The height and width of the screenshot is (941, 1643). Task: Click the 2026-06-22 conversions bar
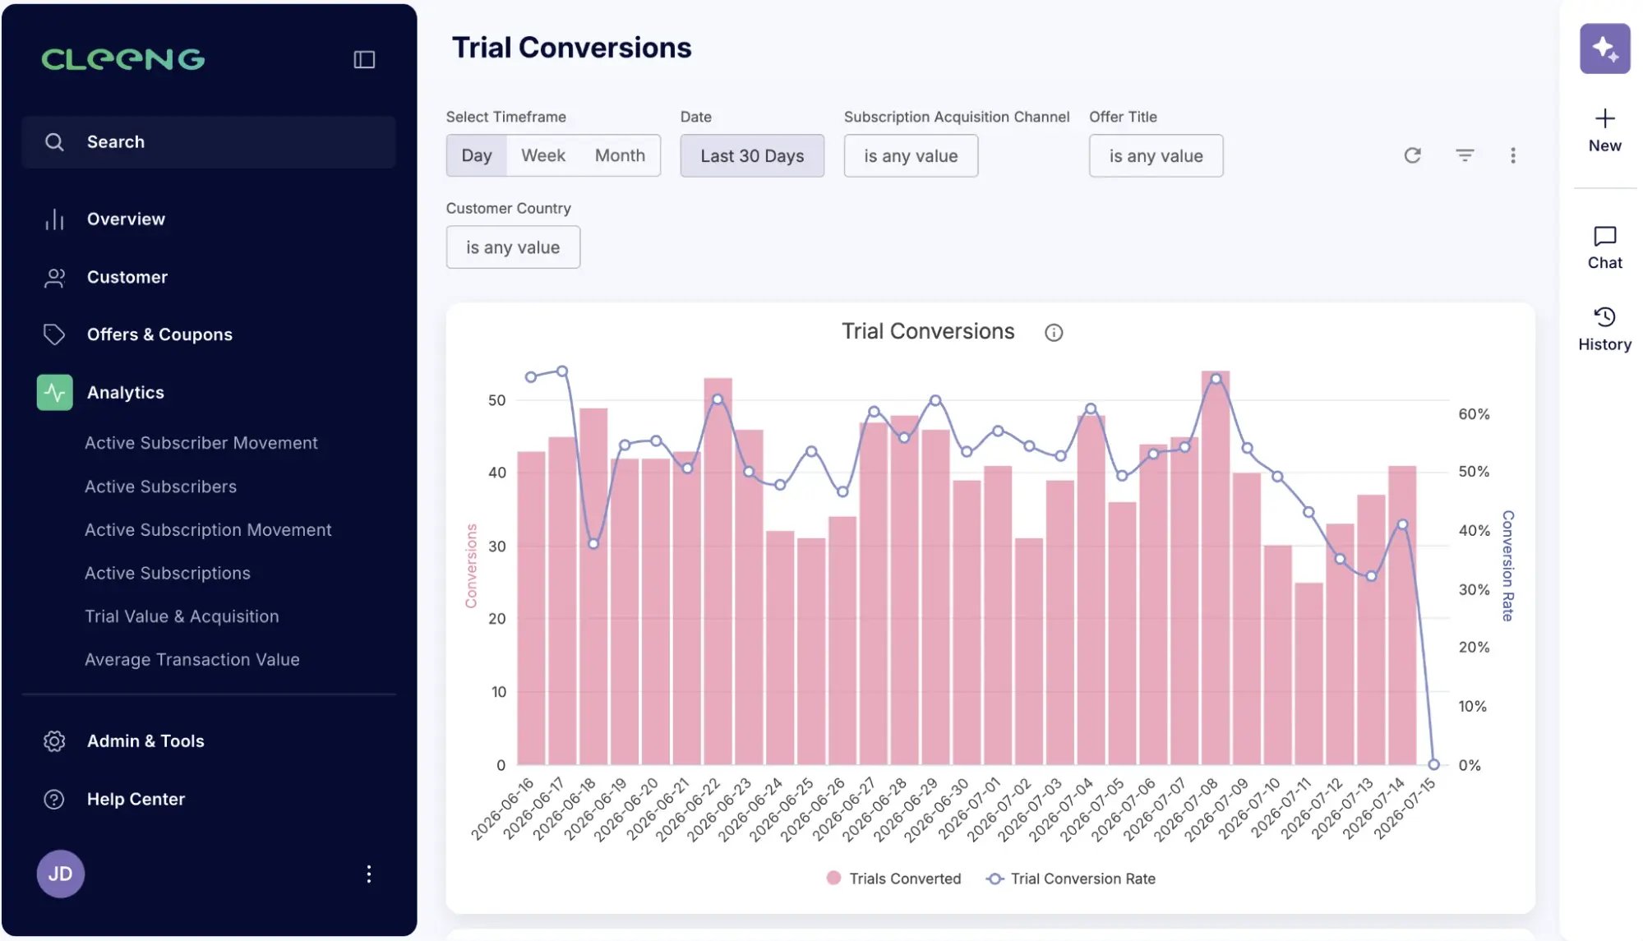click(718, 571)
